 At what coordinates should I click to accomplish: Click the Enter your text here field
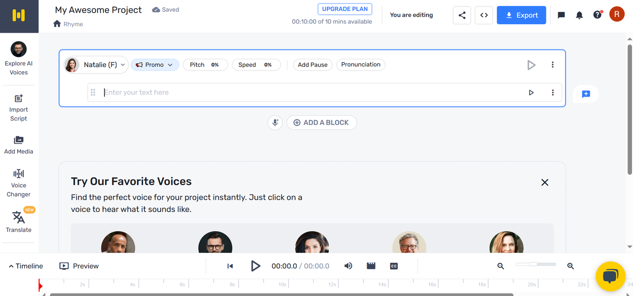tap(312, 92)
